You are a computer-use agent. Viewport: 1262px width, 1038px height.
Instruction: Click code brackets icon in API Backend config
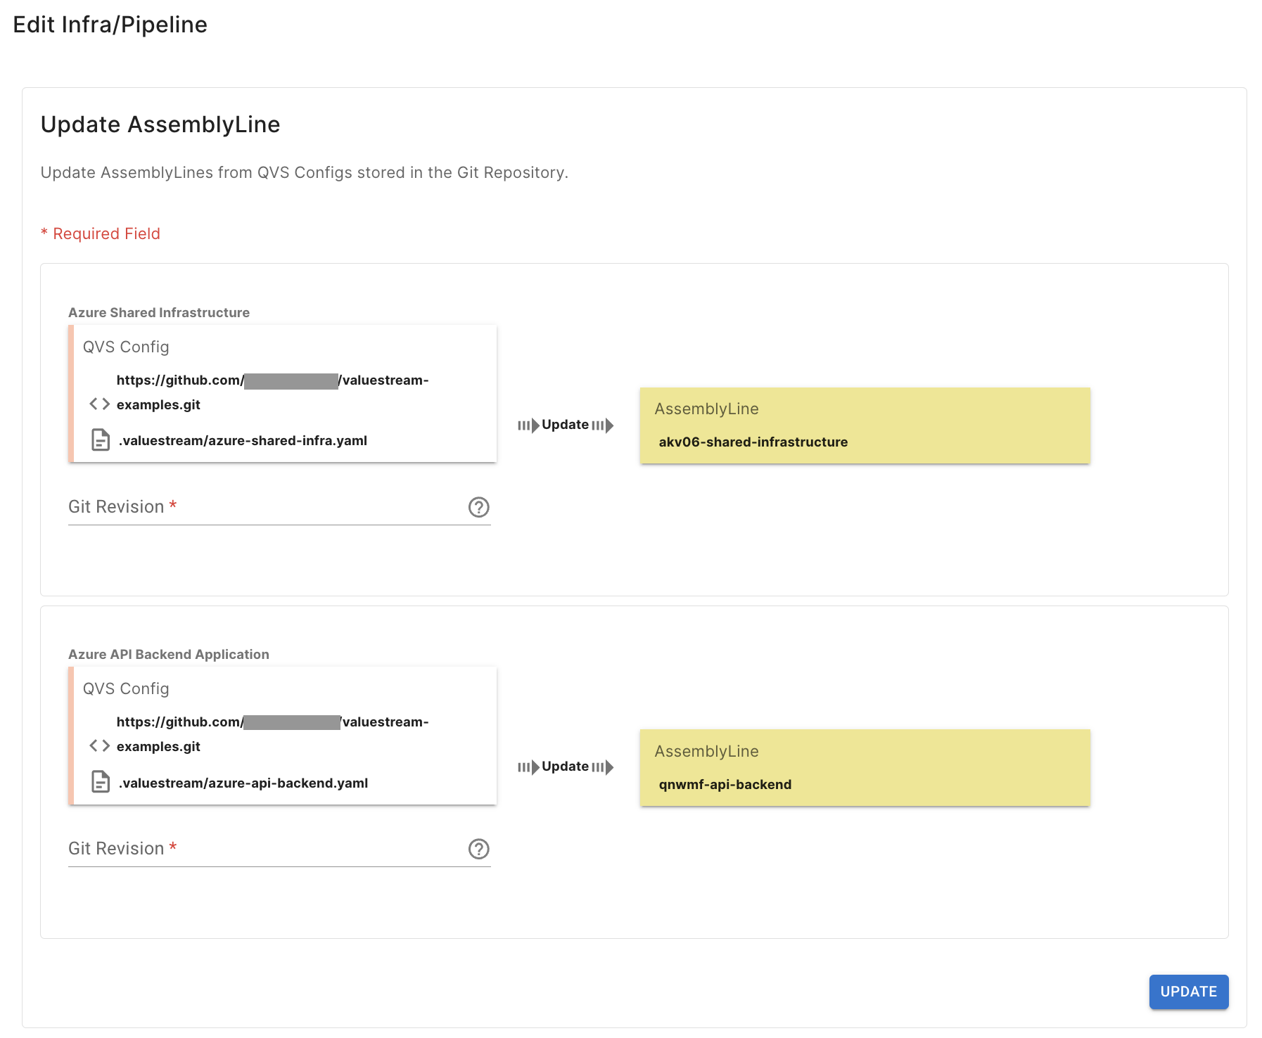pos(99,745)
